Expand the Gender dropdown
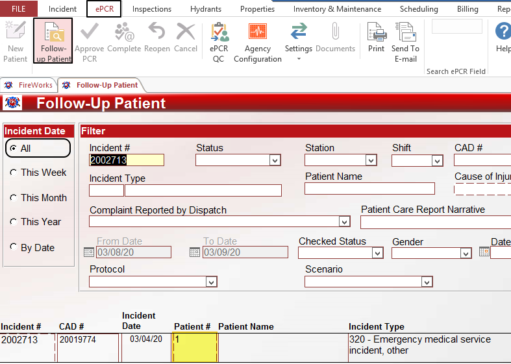Viewport: 511px width, 364px height. coord(466,253)
